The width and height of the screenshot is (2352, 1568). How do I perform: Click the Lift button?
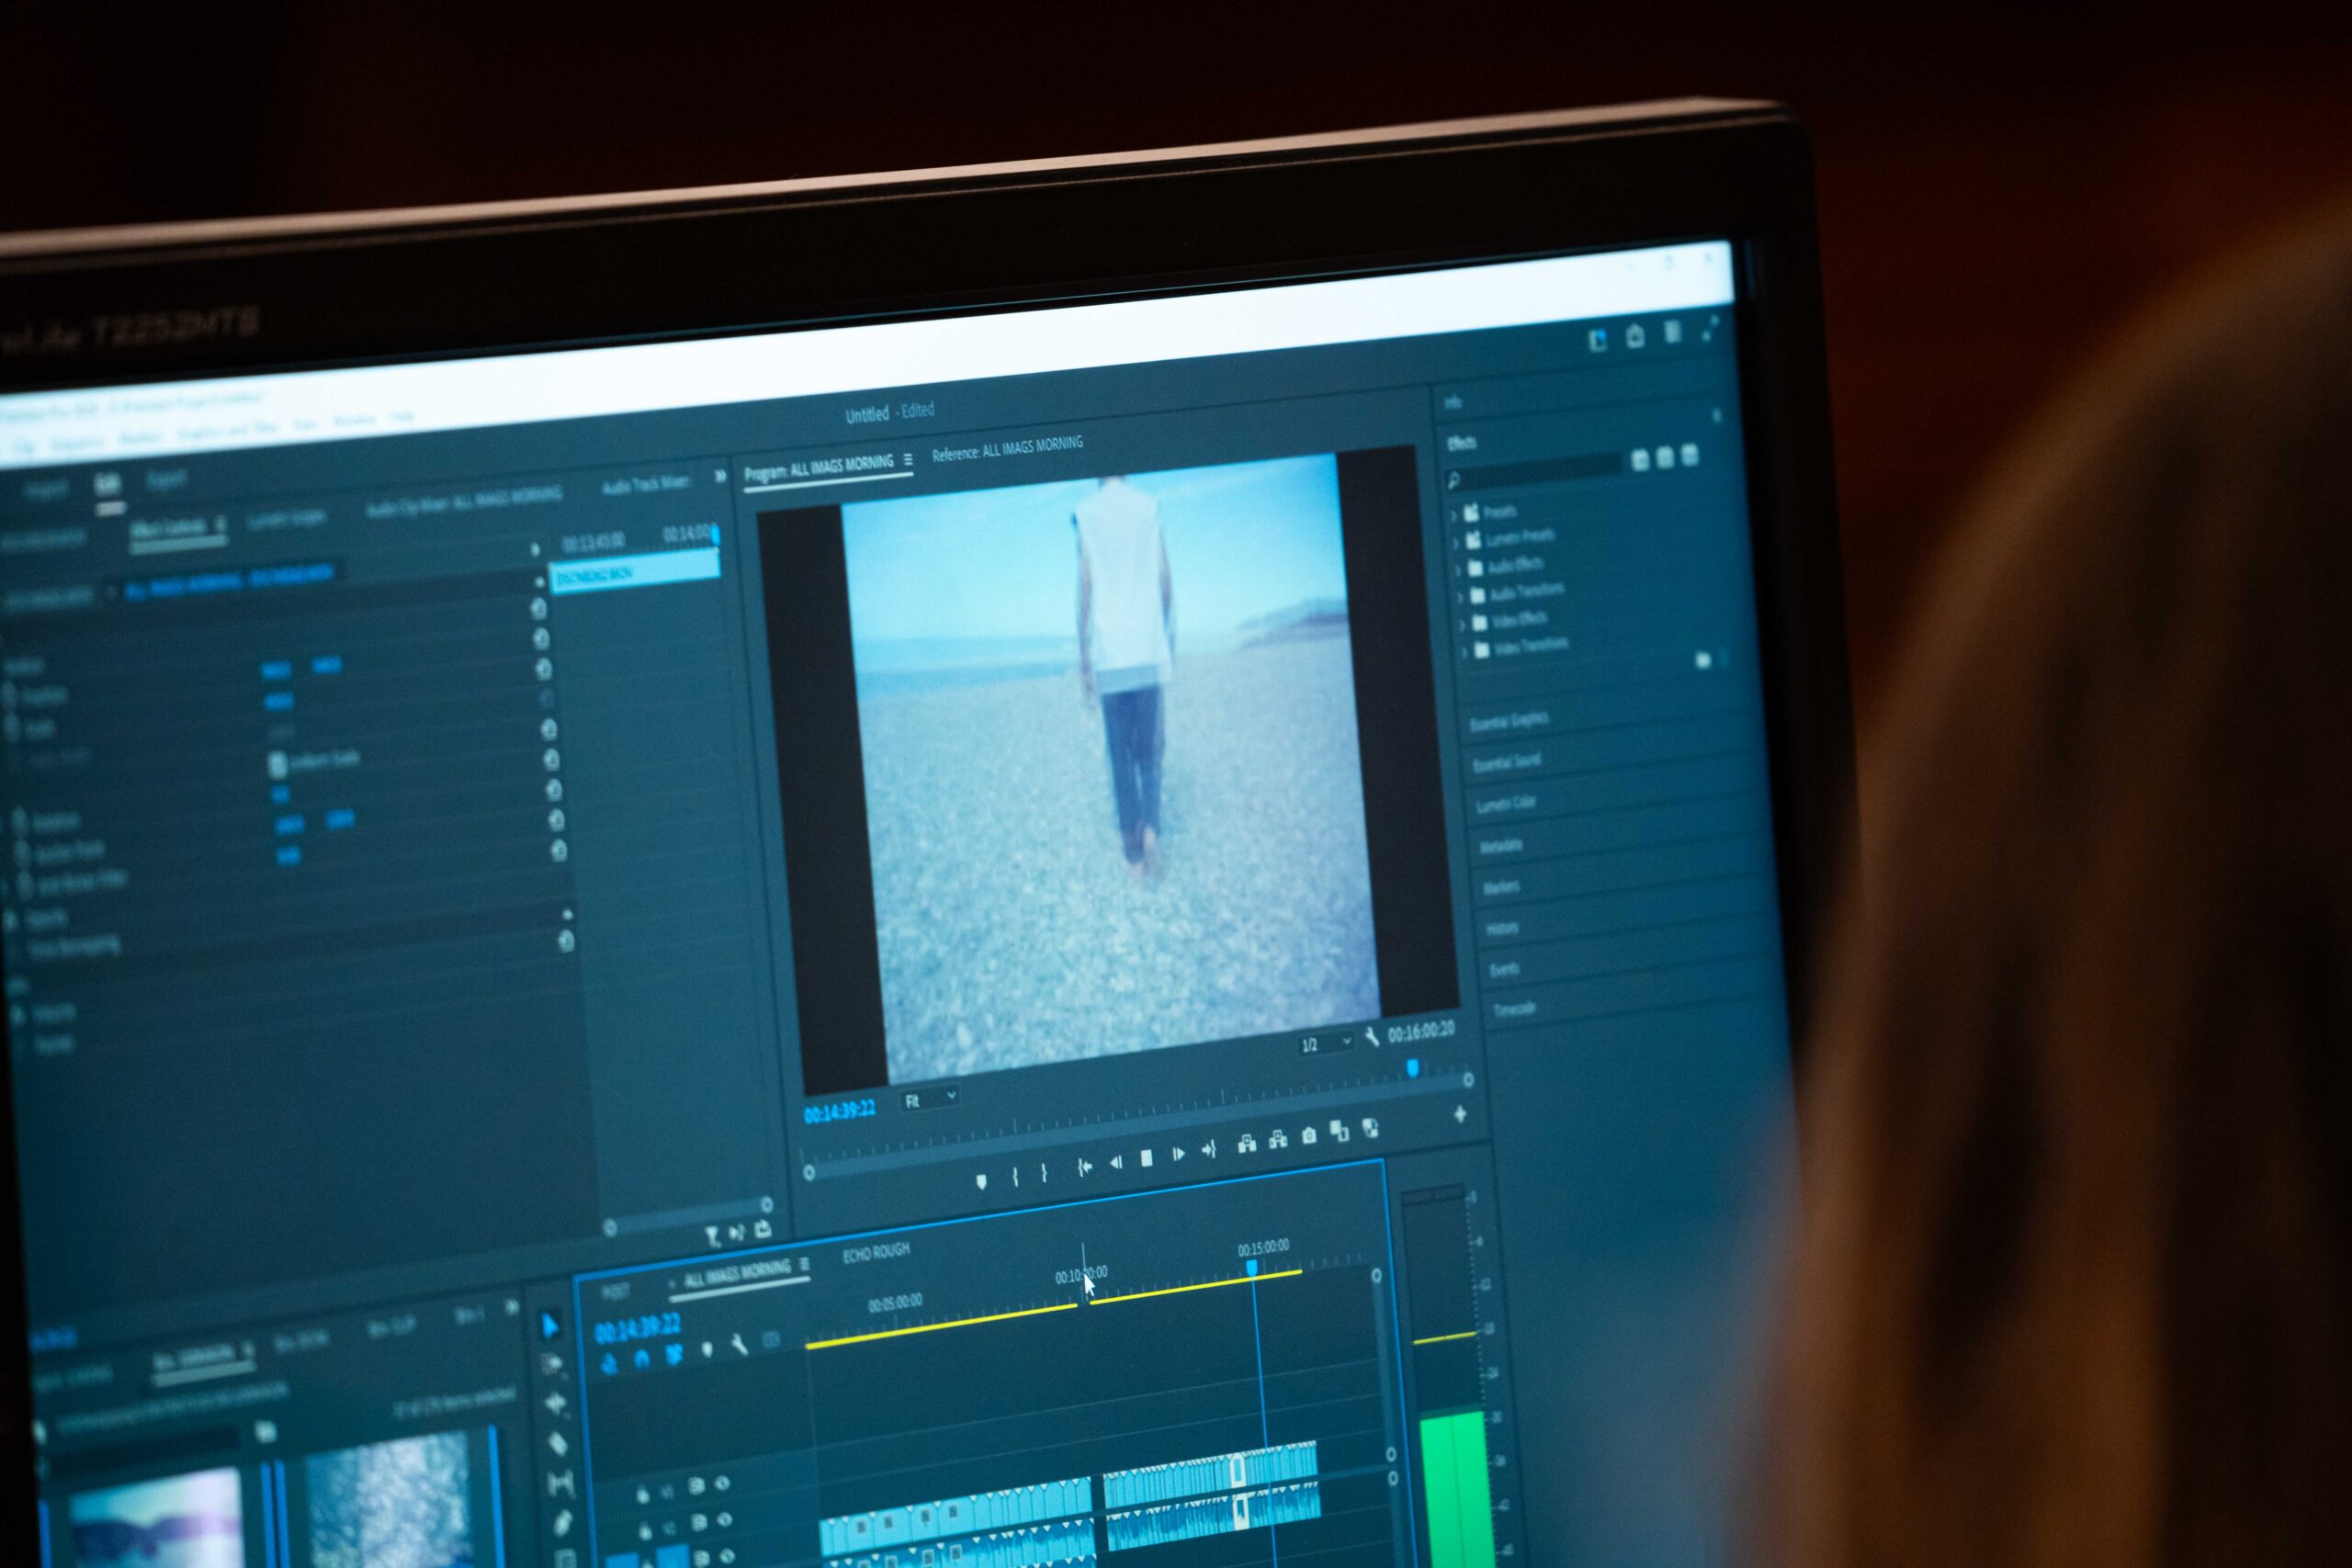(x=1246, y=1144)
